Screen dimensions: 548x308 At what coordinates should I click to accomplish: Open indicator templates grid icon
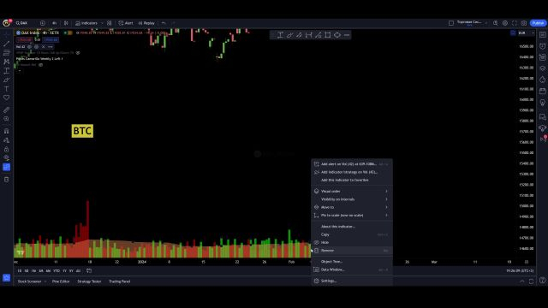pyautogui.click(x=110, y=23)
